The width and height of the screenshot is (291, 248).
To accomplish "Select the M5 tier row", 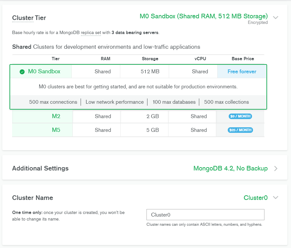I will [x=138, y=130].
